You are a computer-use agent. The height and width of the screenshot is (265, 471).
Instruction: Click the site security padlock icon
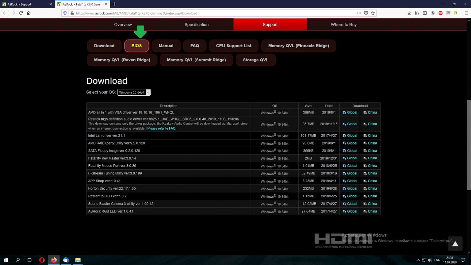[x=72, y=13]
